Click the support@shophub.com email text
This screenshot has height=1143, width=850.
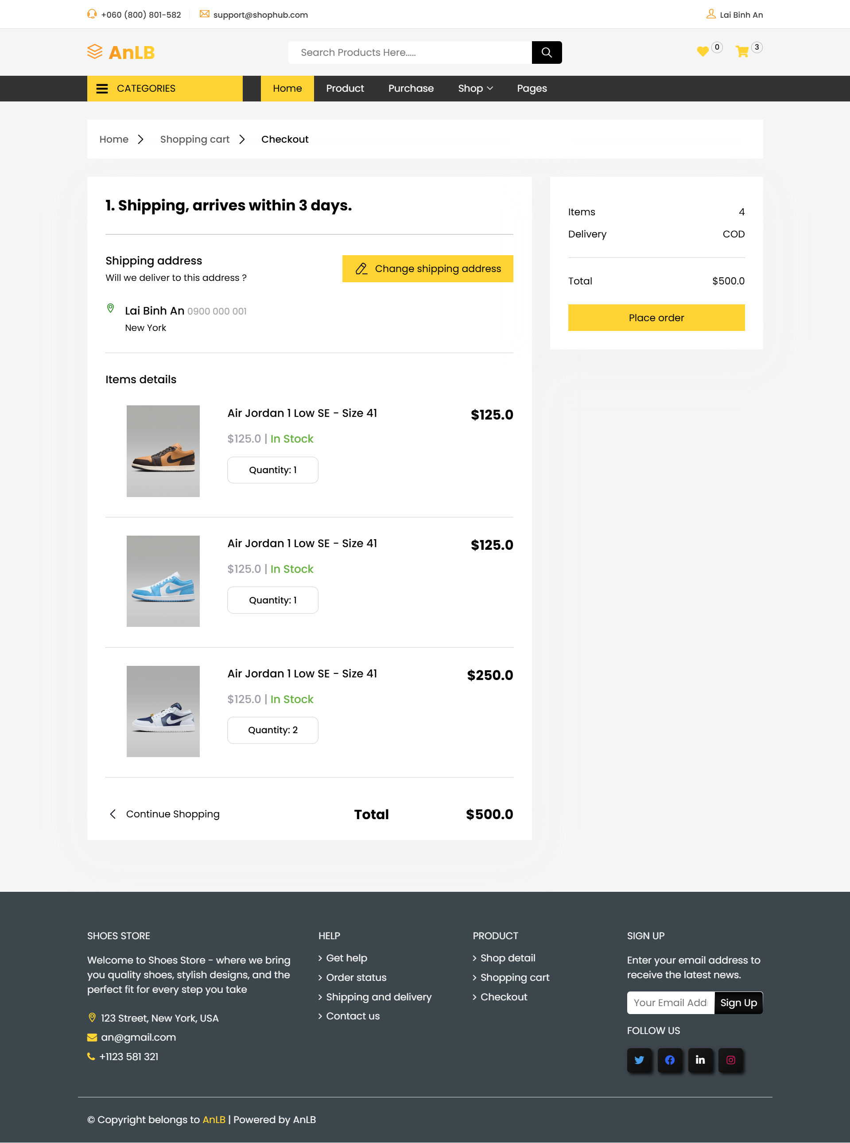click(x=260, y=15)
